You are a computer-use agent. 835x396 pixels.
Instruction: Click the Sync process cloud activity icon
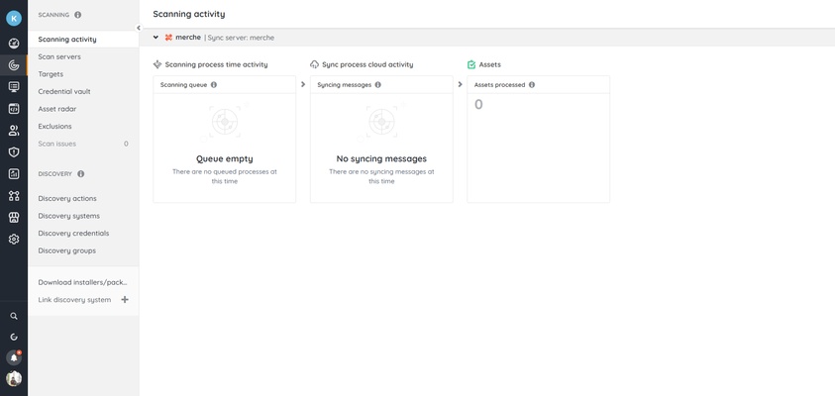click(314, 64)
